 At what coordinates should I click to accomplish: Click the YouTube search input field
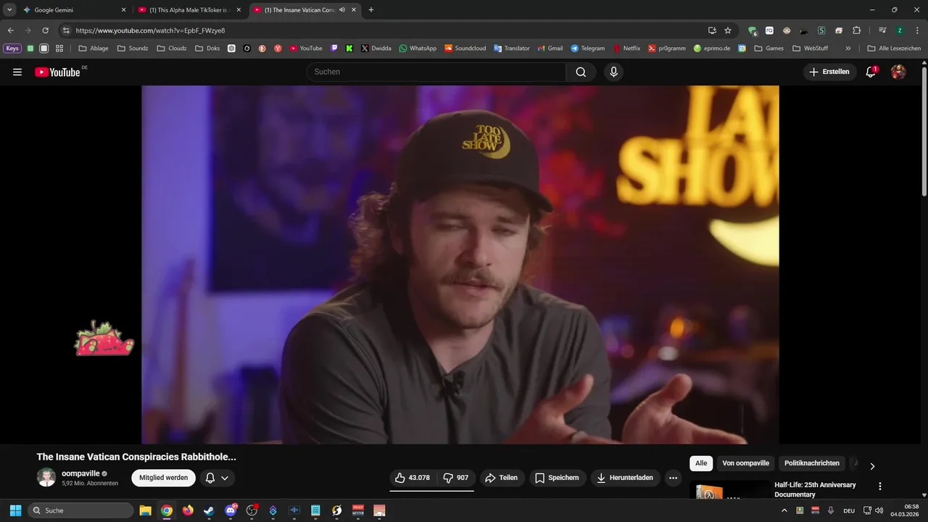[x=436, y=72]
